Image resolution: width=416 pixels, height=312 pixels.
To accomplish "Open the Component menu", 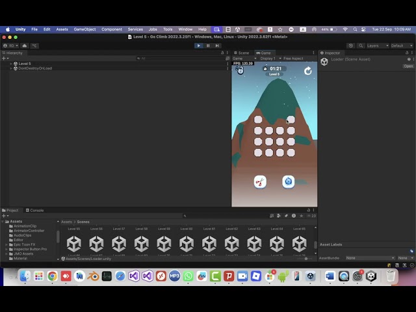I will (112, 29).
